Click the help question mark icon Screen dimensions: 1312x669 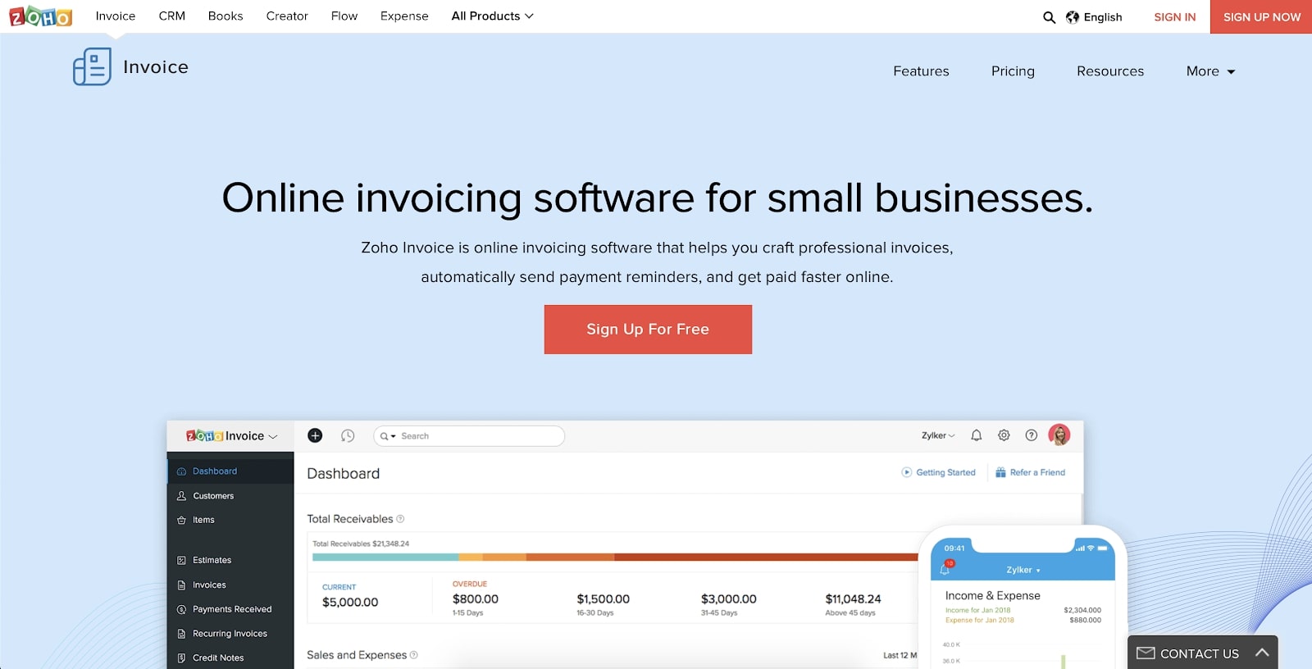coord(1032,435)
